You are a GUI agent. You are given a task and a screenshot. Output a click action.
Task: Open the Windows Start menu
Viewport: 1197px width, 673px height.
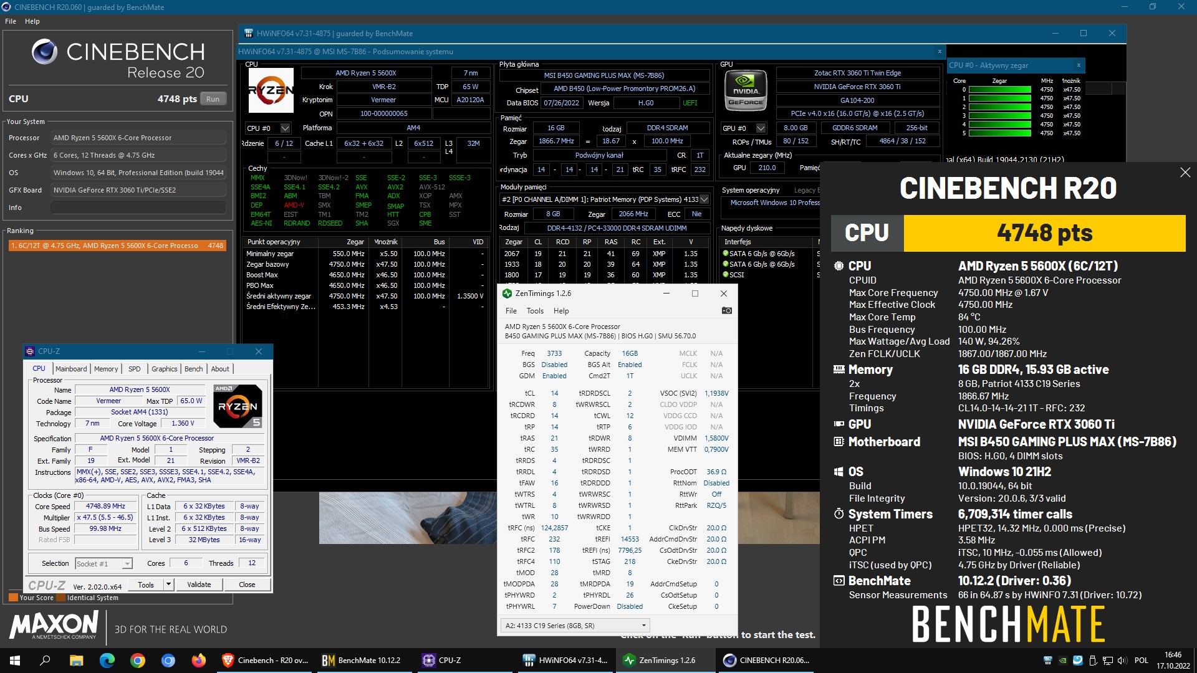tap(15, 661)
